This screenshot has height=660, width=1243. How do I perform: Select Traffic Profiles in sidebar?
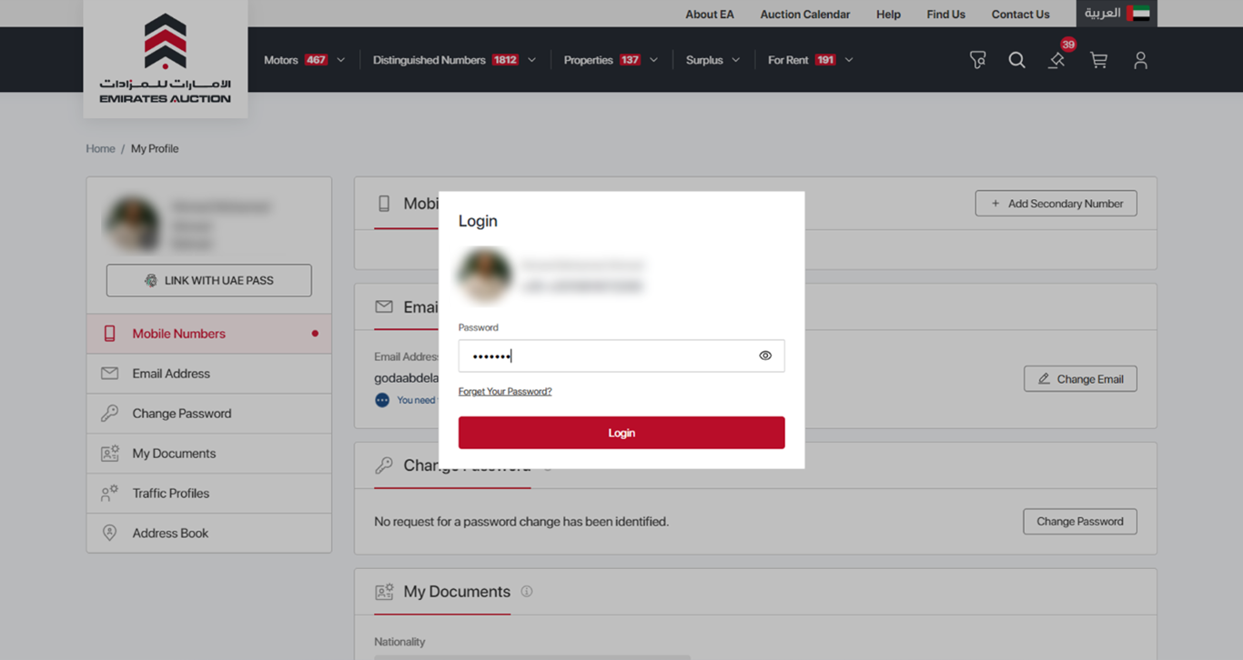pyautogui.click(x=170, y=494)
